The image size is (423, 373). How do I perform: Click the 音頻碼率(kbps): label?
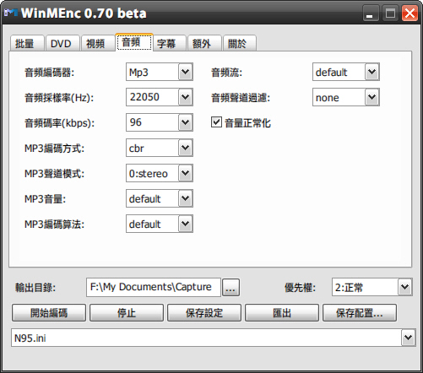(60, 123)
